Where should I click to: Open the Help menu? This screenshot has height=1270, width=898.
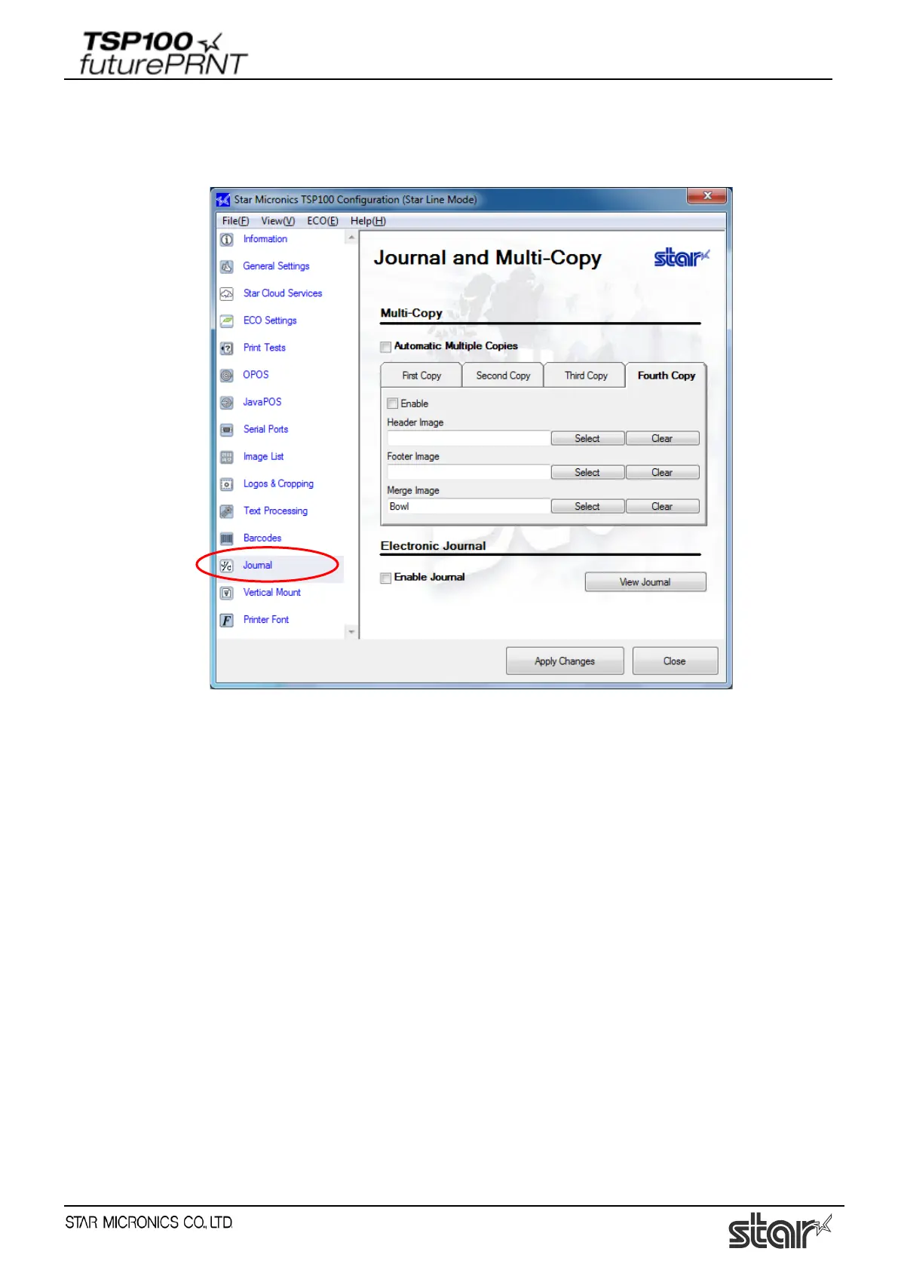[368, 221]
